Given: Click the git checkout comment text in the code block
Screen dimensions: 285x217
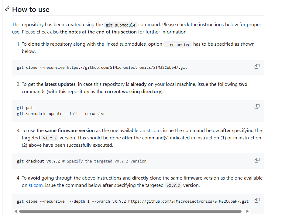Looking at the screenshot, I should click(x=104, y=161).
